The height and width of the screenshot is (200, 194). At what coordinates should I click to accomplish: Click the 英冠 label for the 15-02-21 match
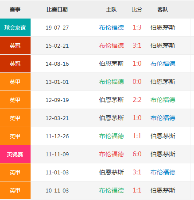point(15,45)
